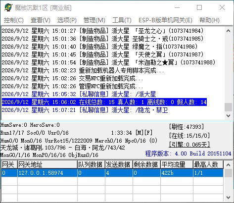The width and height of the screenshot is (234, 203).
Task: Close the 魔核沉默1区 window
Action: [222, 7]
